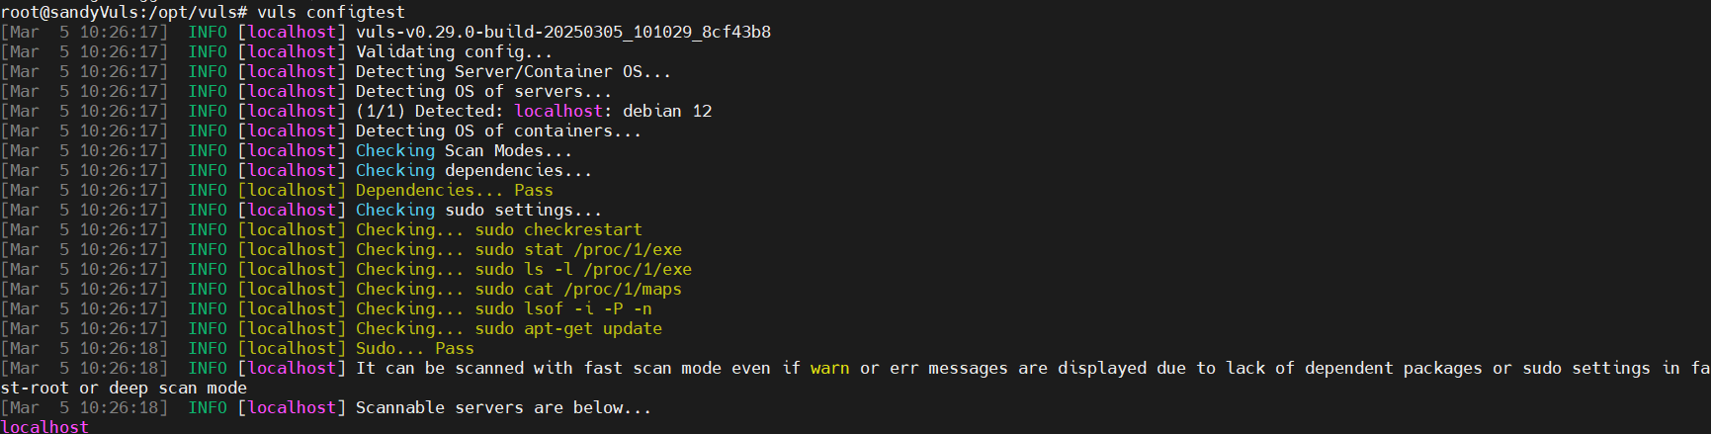Screen dimensions: 1711x434
Task: Select the "Checking sudo settings..." message
Action: click(478, 210)
